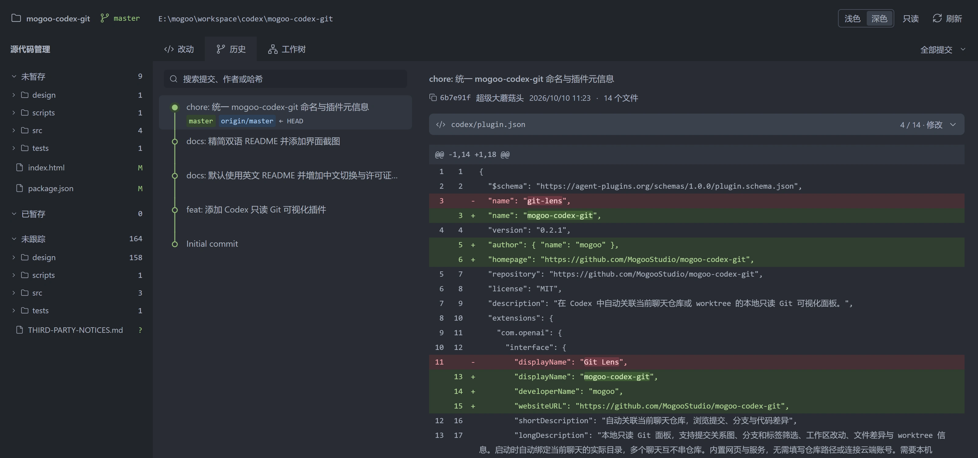The image size is (978, 458).
Task: Select the chore: 统一 mogoo-codex-git commit row
Action: (x=285, y=113)
